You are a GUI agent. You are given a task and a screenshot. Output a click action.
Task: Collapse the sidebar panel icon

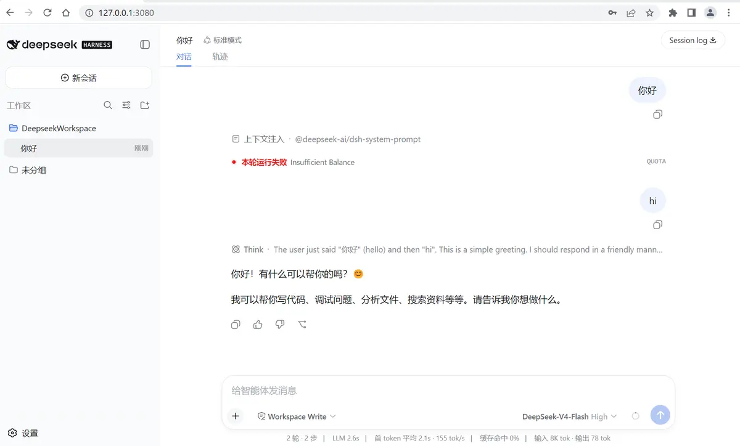point(145,44)
